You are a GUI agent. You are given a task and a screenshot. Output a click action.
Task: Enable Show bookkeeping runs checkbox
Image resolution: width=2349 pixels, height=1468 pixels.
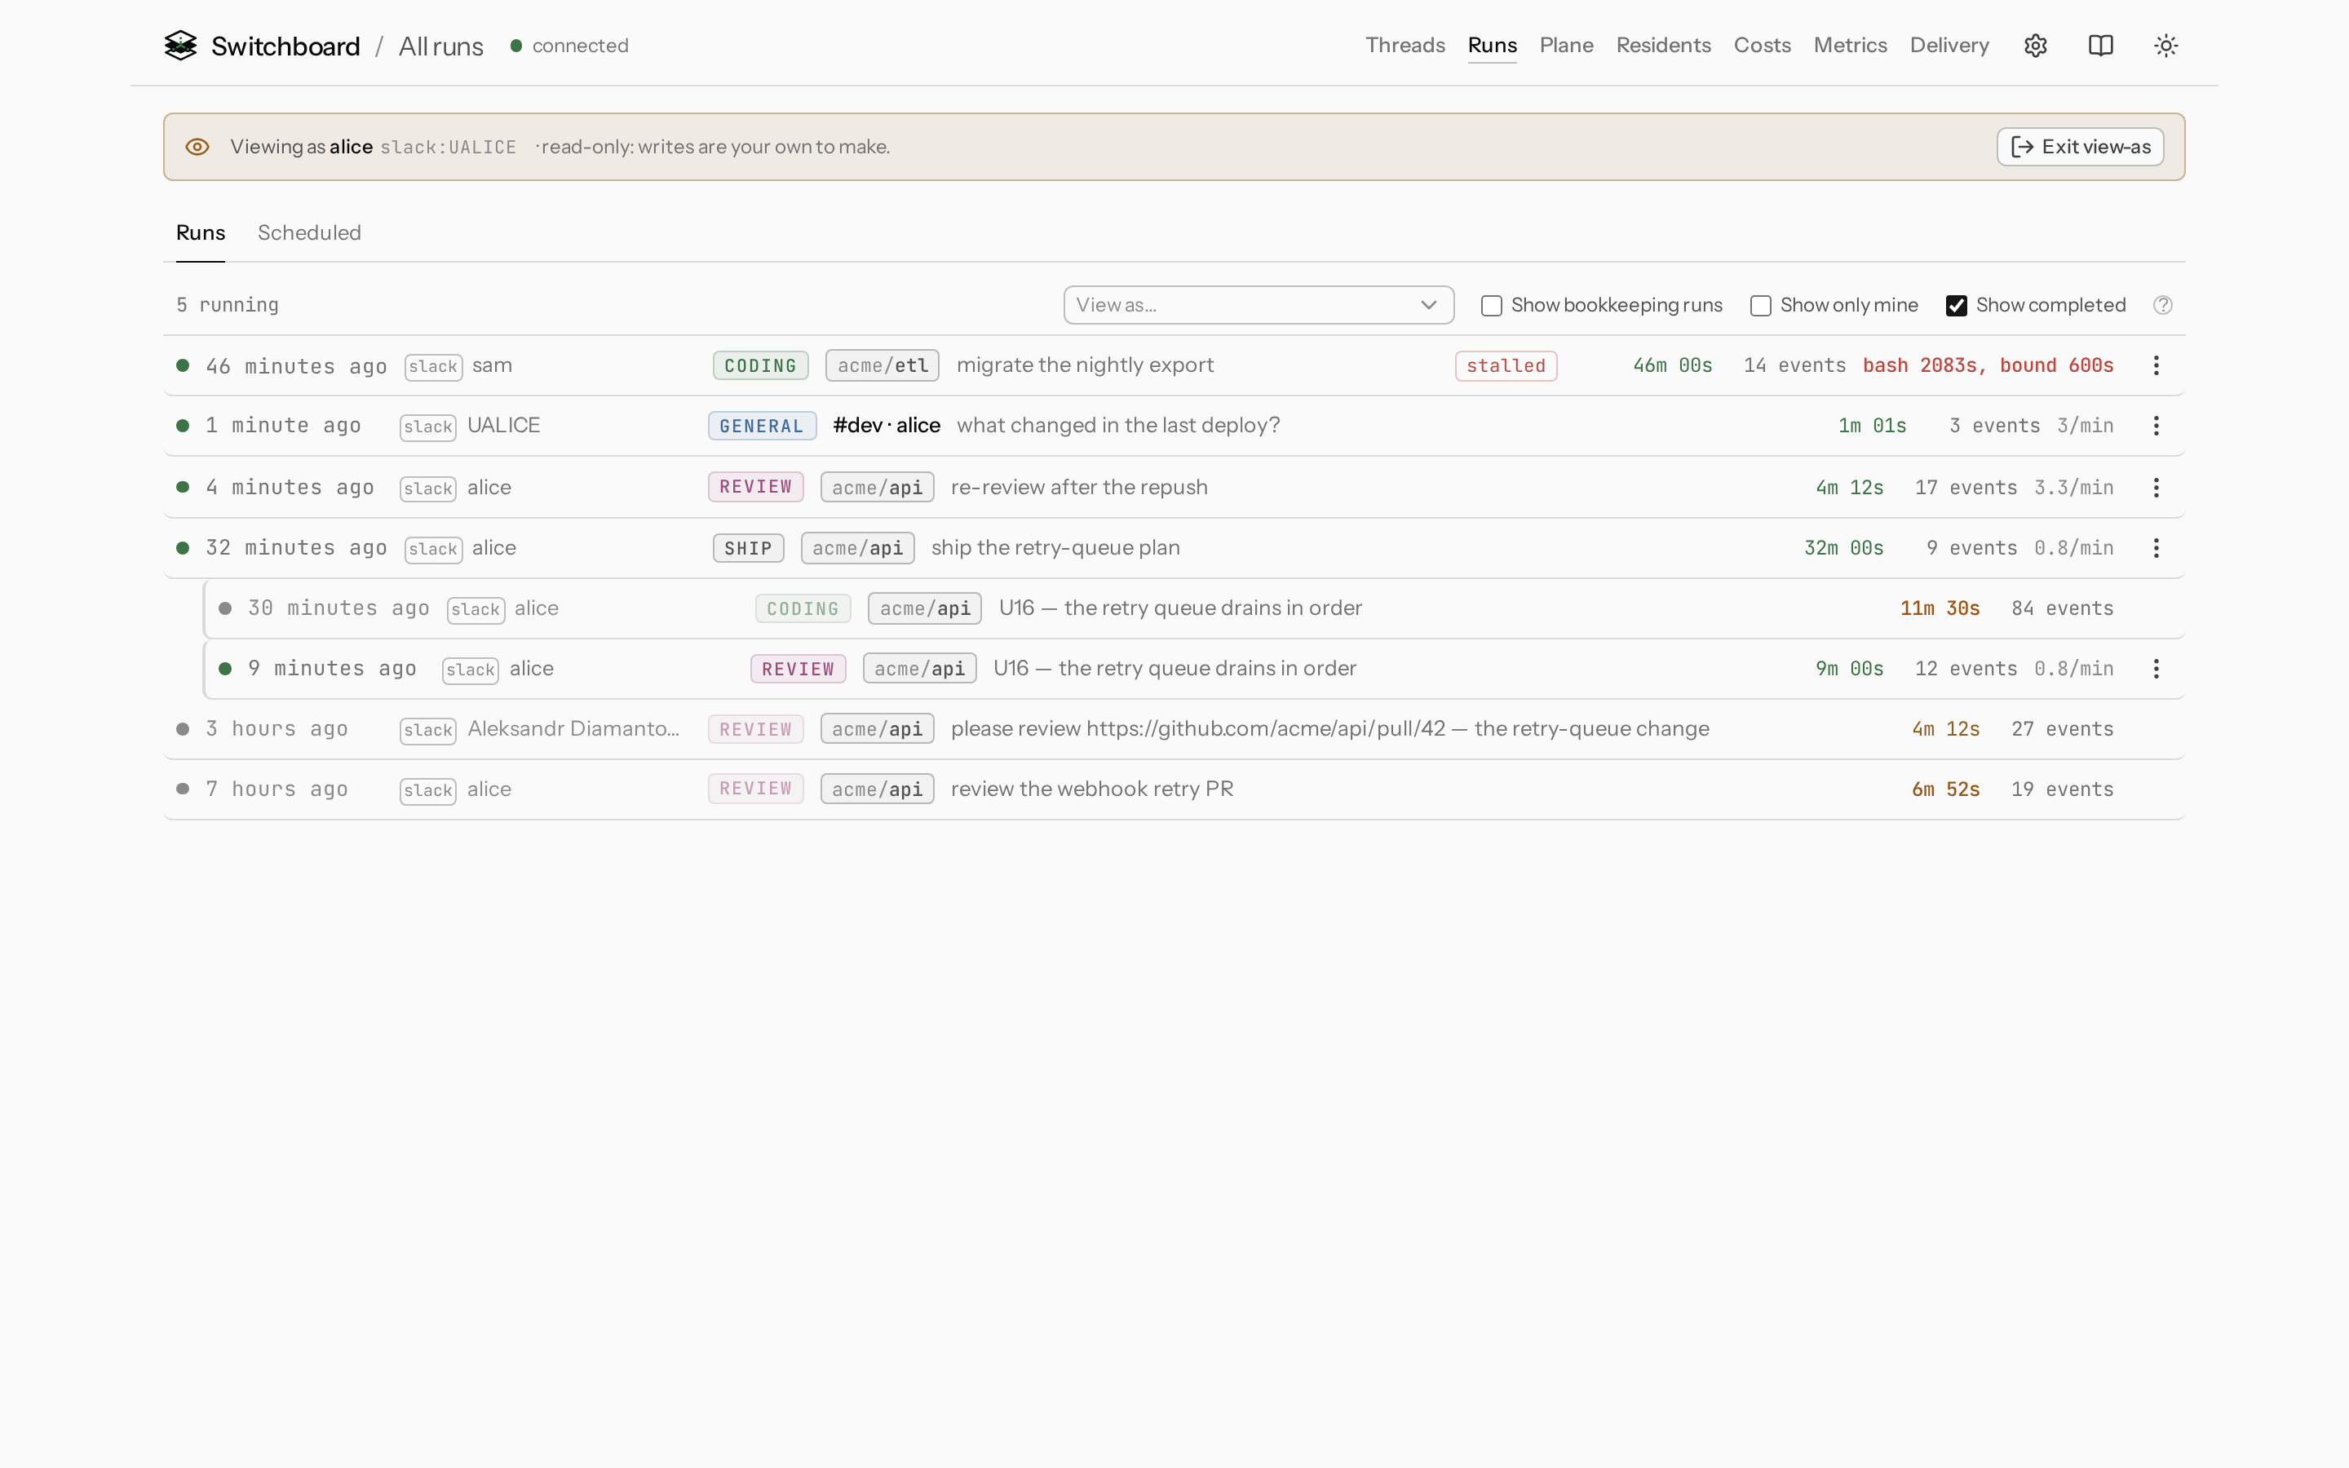[1491, 306]
